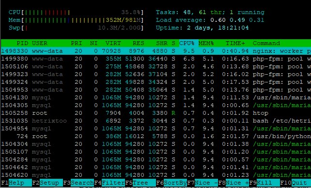The height and width of the screenshot is (188, 311).
Task: Click the PRI column header
Action: pos(77,43)
